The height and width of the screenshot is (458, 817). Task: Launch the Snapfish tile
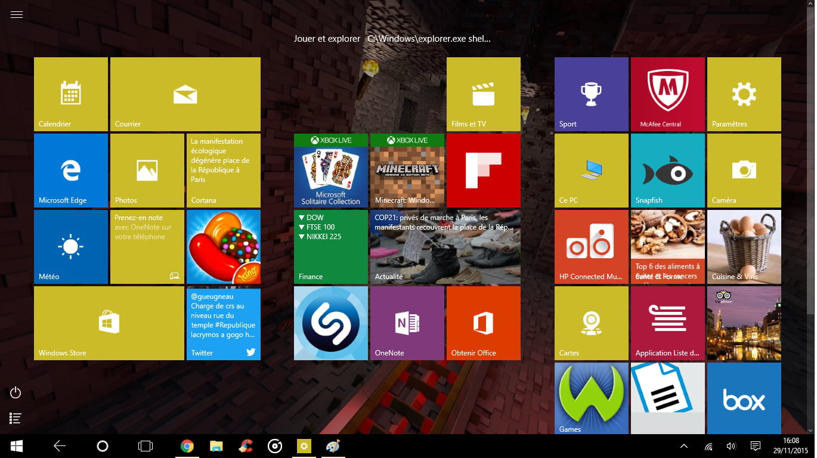point(668,171)
